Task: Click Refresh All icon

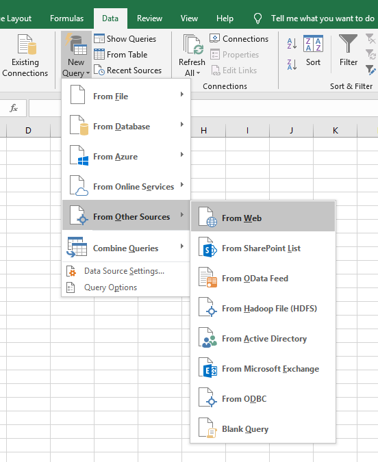Action: (193, 44)
